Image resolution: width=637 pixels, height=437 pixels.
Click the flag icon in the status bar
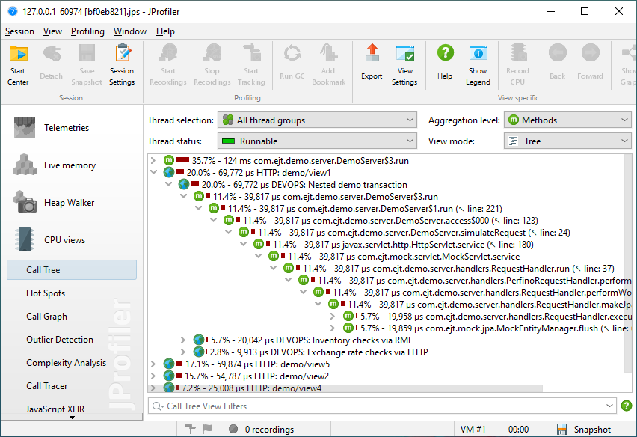207,429
